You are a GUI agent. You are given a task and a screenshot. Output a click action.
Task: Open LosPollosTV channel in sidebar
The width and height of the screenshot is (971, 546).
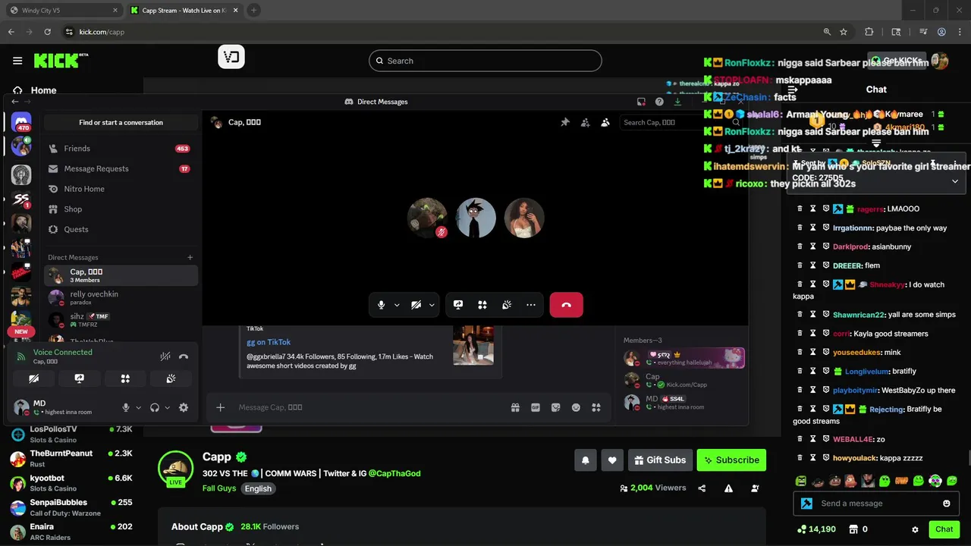(x=72, y=434)
